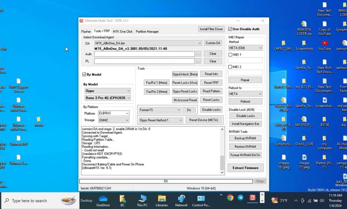This screenshot has width=347, height=209.
Task: Click the Format NVRAM/DATA button
Action: click(245, 155)
